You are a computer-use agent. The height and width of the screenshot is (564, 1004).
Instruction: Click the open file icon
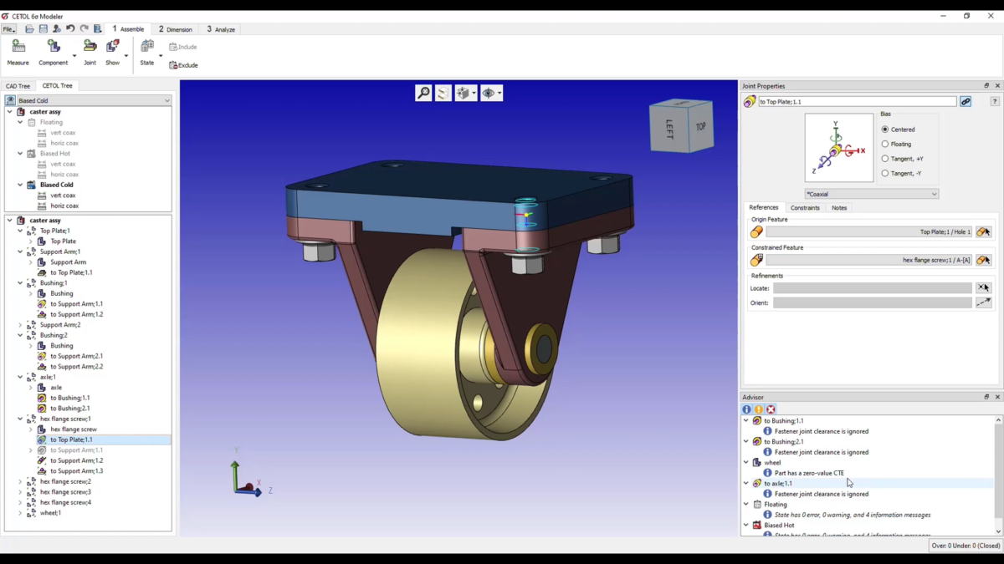pos(29,29)
